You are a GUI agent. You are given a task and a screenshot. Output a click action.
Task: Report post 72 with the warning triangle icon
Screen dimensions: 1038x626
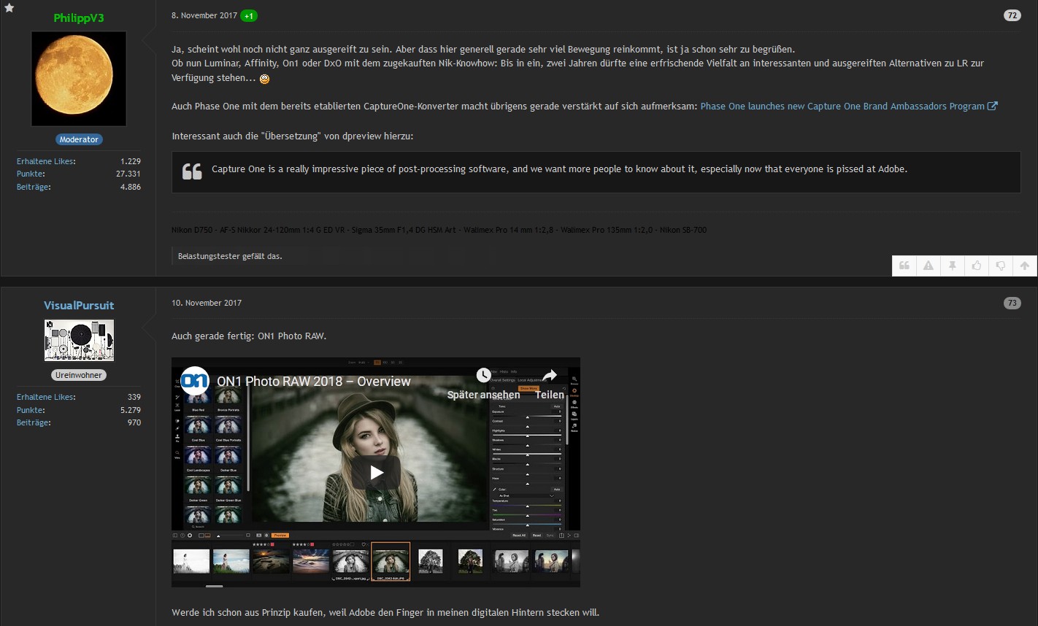(x=929, y=266)
